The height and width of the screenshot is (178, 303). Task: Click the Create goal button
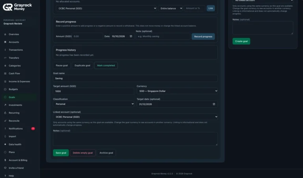(241, 41)
